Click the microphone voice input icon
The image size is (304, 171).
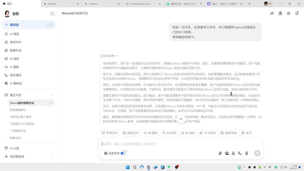247,153
